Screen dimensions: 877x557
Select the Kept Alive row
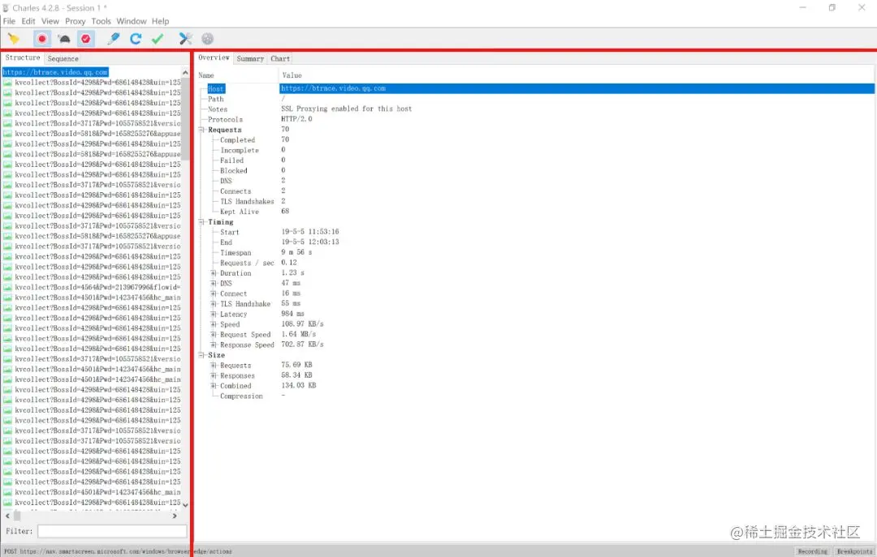pos(536,211)
